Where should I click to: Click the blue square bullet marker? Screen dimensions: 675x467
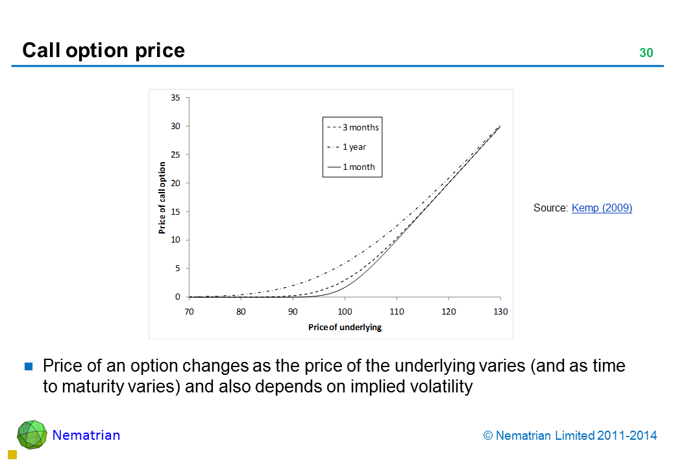29,366
